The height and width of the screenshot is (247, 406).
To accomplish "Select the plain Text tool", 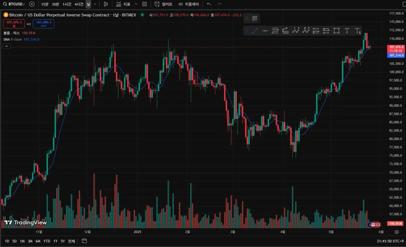I will [x=347, y=31].
